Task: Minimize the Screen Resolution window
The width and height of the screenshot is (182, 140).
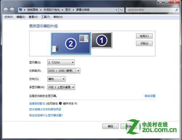Action: tap(161, 2)
